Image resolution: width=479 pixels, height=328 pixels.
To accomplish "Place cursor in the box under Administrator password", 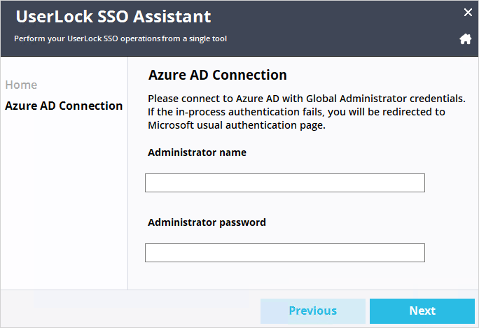I will pyautogui.click(x=285, y=252).
